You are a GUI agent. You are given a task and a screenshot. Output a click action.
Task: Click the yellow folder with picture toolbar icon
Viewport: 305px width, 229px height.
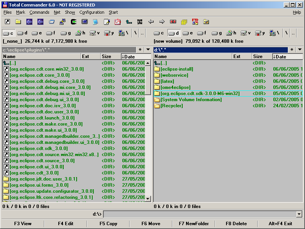point(206,22)
